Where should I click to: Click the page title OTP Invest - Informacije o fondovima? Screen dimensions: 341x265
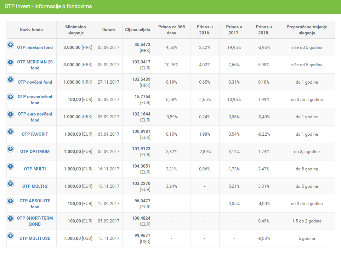[x=48, y=6]
